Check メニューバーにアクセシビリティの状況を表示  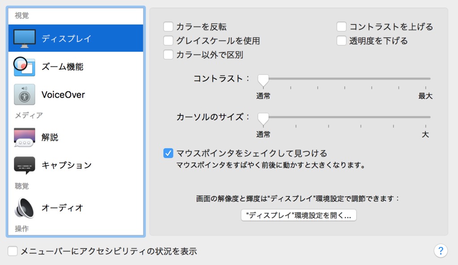point(13,251)
